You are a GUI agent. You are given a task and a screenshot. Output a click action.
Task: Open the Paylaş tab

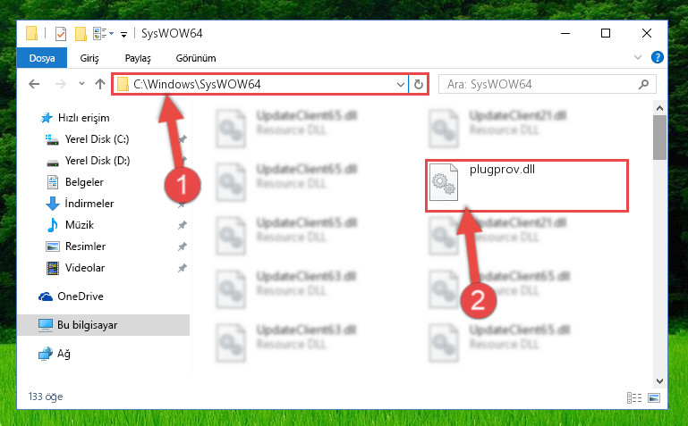tap(138, 58)
